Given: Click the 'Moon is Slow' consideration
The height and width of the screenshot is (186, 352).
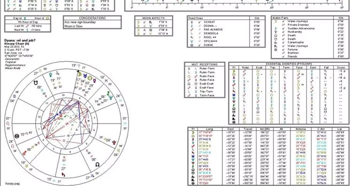Looking at the screenshot, I should [x=73, y=26].
